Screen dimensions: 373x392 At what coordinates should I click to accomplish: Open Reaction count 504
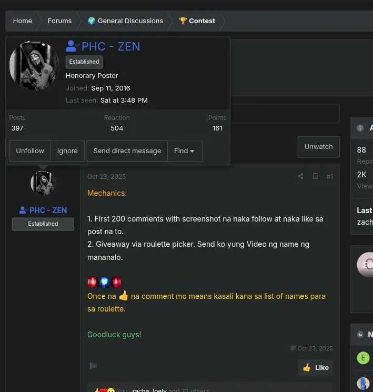tap(117, 128)
